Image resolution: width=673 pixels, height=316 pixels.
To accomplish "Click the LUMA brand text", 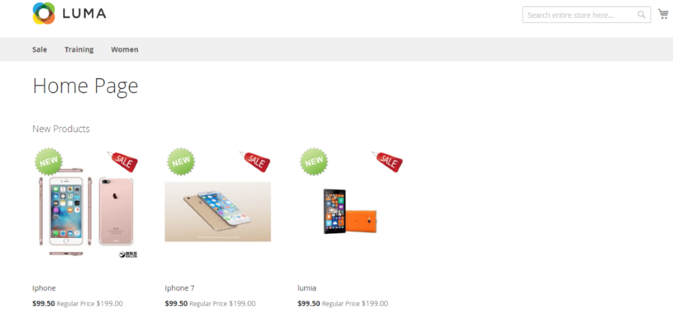I will click(x=84, y=14).
